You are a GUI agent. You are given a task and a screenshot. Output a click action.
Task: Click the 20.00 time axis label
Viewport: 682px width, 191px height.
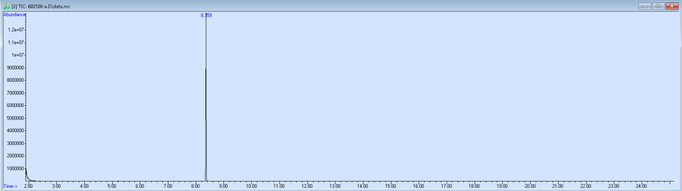[530, 186]
